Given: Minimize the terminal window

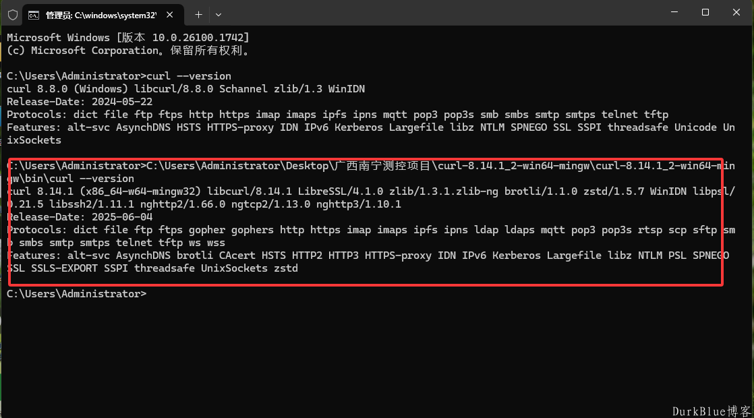Looking at the screenshot, I should [674, 13].
